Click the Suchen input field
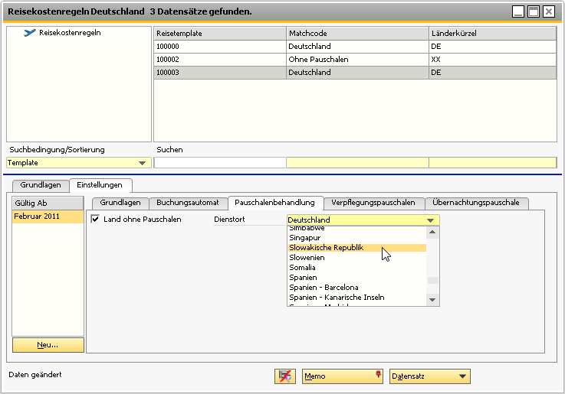This screenshot has height=394, width=565. tap(220, 162)
